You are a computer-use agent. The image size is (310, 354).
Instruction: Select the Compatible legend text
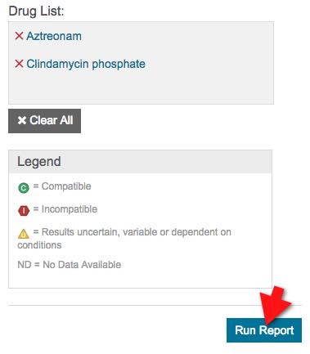(x=66, y=186)
